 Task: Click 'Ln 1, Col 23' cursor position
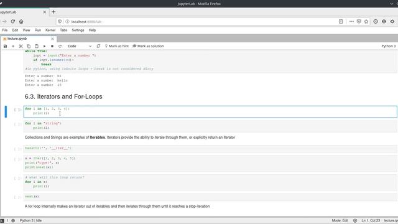click(371, 220)
